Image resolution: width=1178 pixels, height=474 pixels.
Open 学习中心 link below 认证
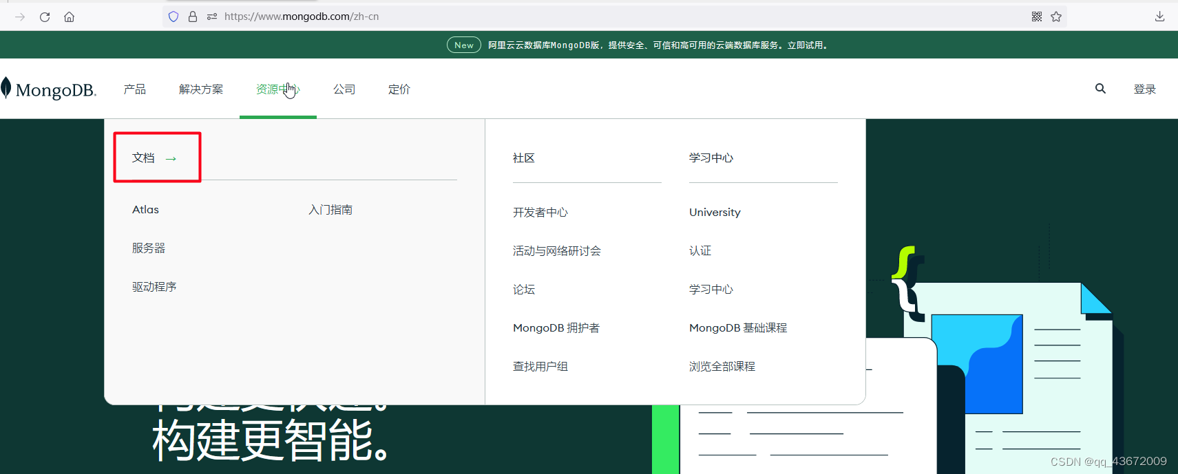coord(711,290)
